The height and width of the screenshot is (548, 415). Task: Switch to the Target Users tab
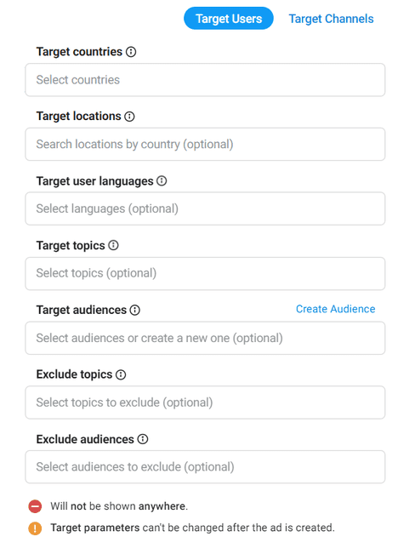pos(229,19)
